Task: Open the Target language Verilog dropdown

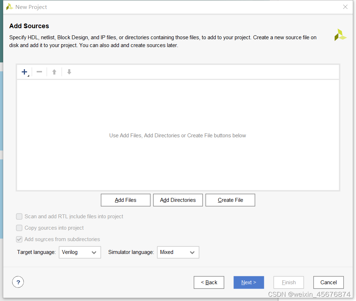Action: tap(80, 252)
